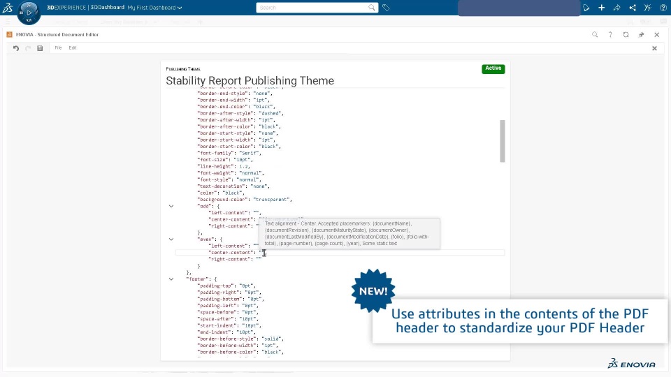Click the "text-decoration": "none" line

(233, 186)
